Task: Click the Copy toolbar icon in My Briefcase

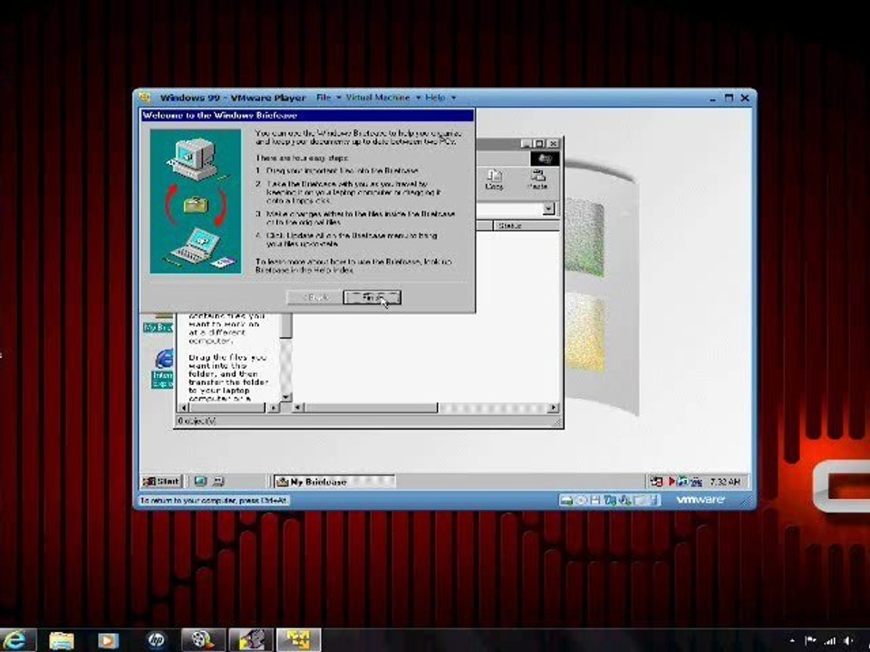Action: click(x=494, y=179)
